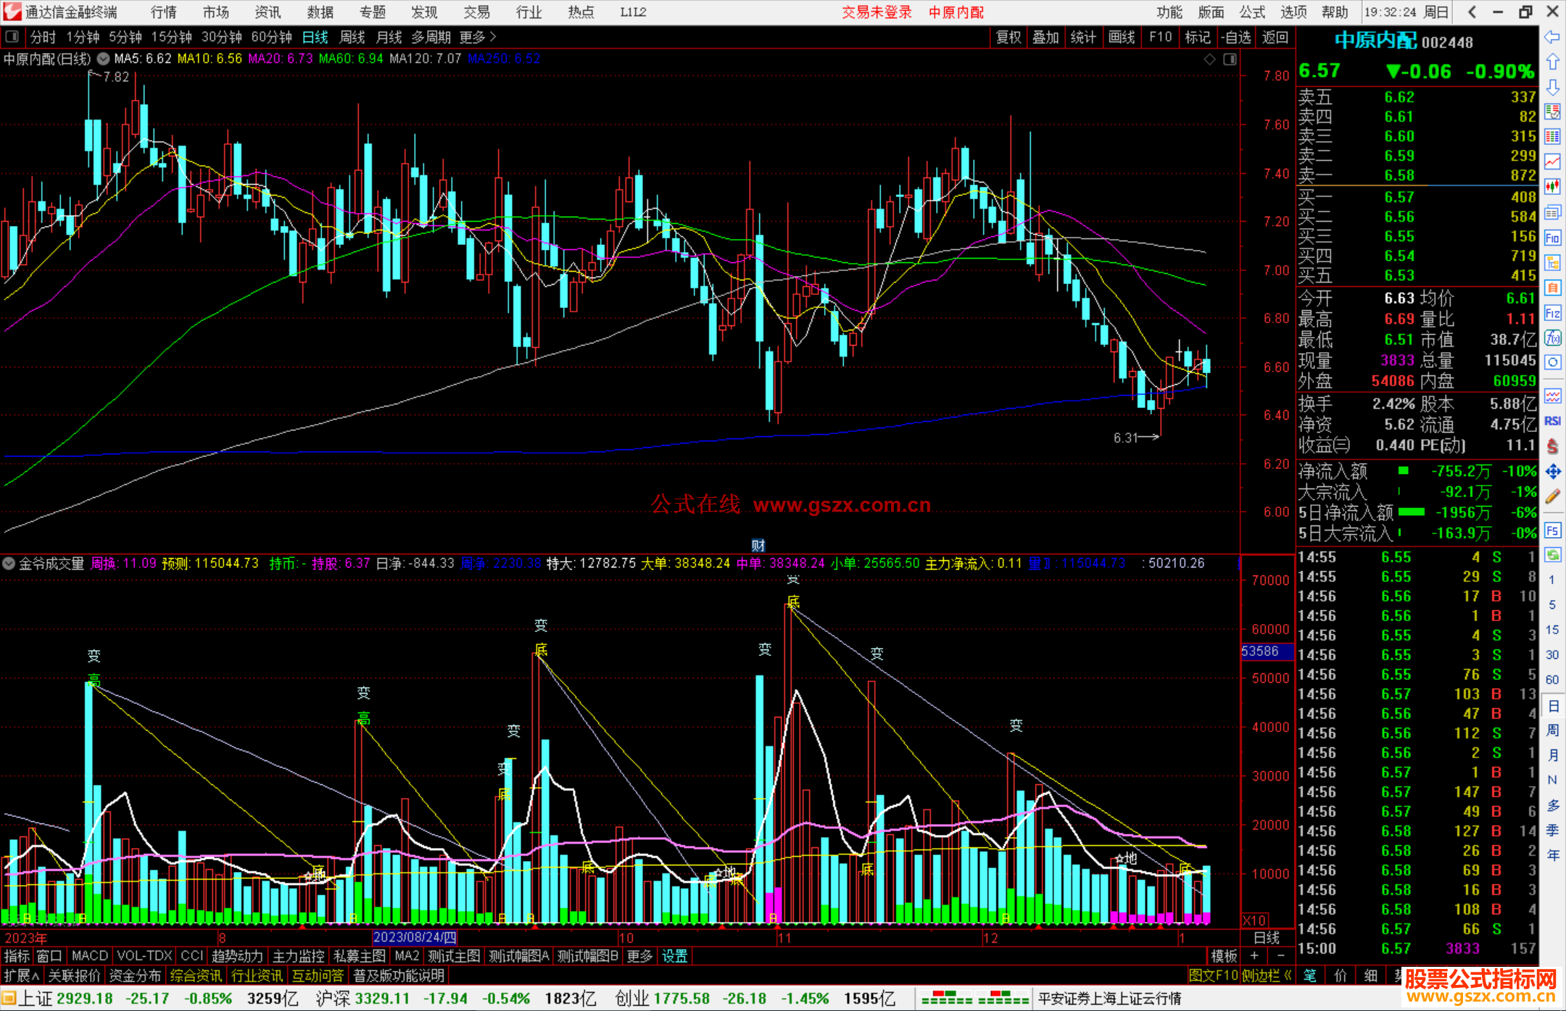The image size is (1566, 1011).
Task: Switch to the MACD indicator tab
Action: tap(90, 956)
